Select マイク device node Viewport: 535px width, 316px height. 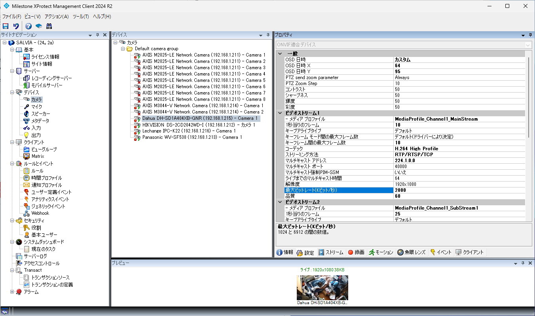(36, 107)
